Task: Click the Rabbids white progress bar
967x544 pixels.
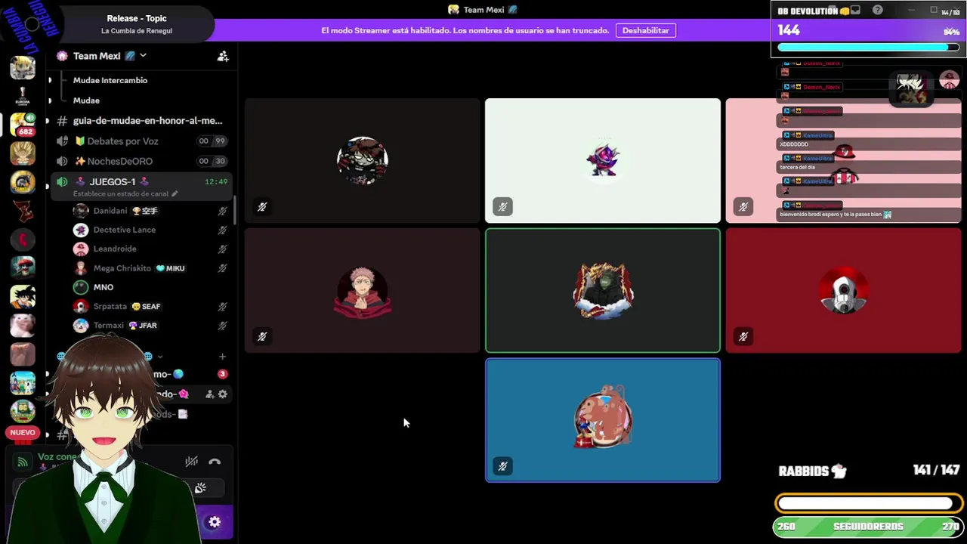Action: 869,503
